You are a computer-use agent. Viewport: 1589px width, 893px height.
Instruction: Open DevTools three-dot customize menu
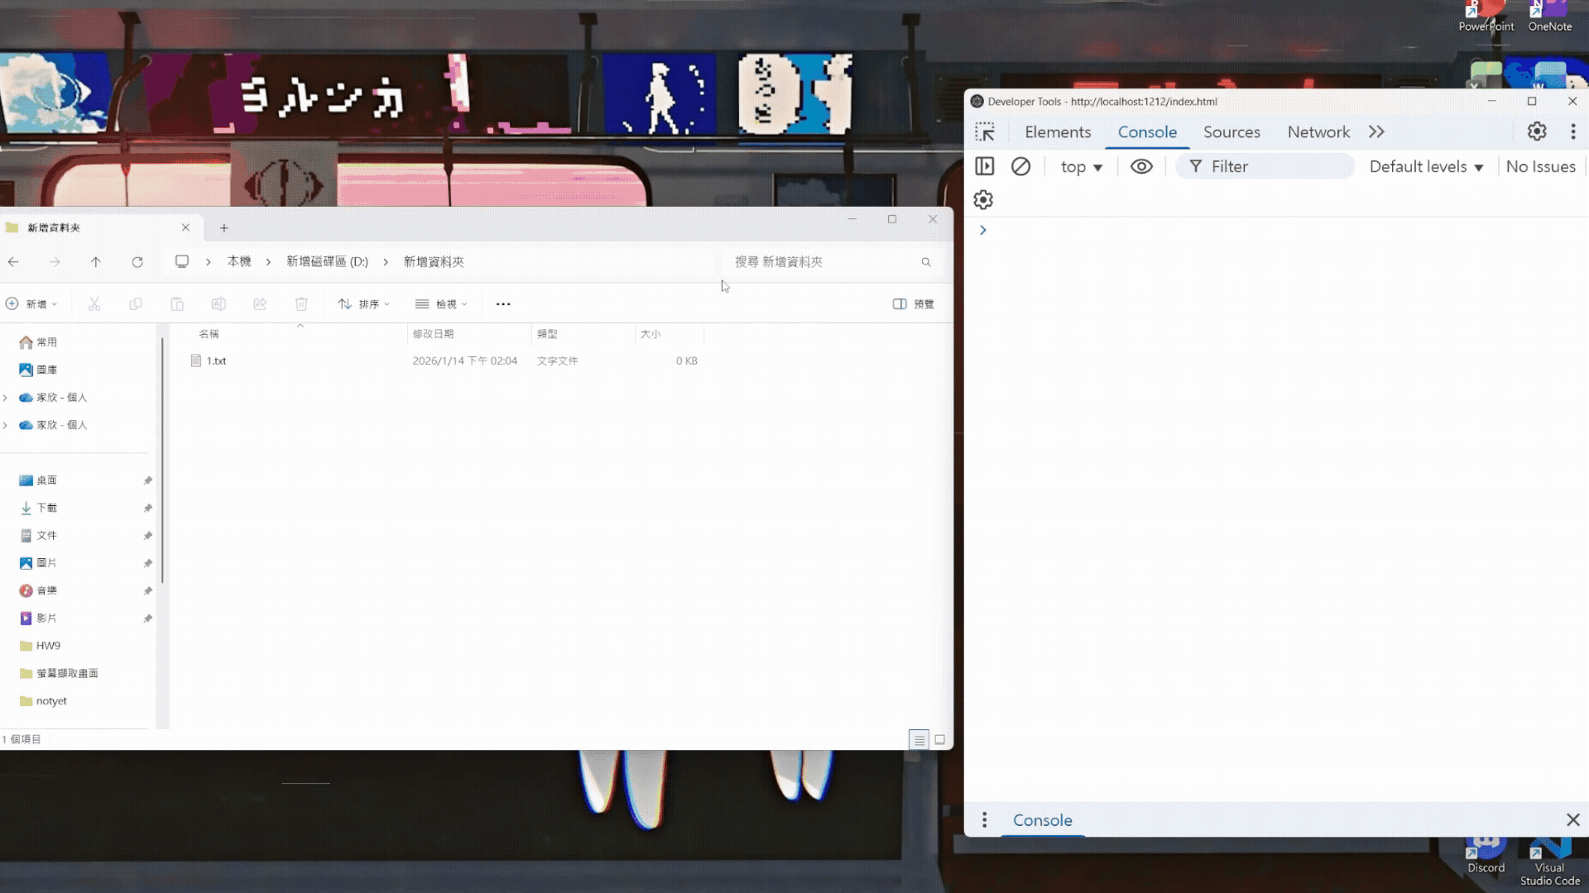tap(1573, 131)
